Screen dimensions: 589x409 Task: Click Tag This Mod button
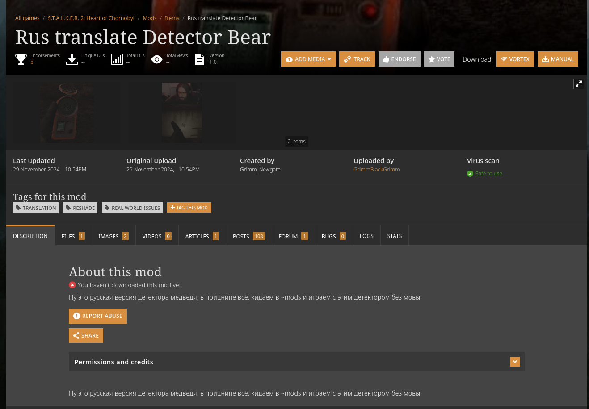[x=189, y=208]
